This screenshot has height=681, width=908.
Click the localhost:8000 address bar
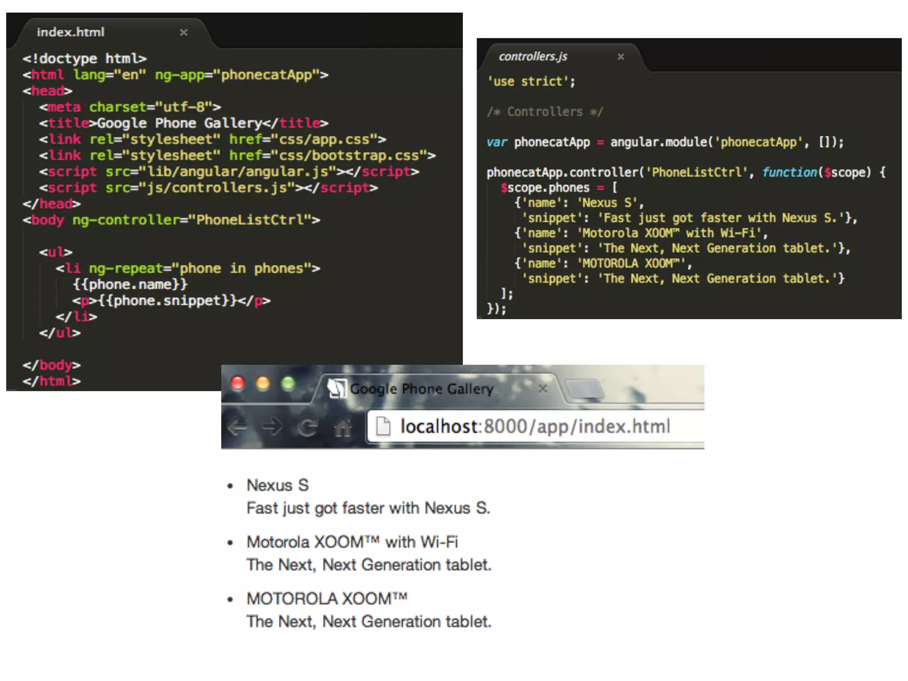535,427
